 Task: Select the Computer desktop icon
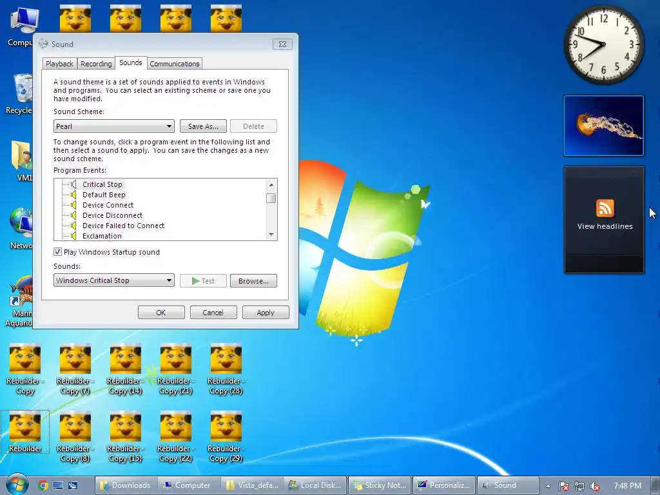(21, 26)
